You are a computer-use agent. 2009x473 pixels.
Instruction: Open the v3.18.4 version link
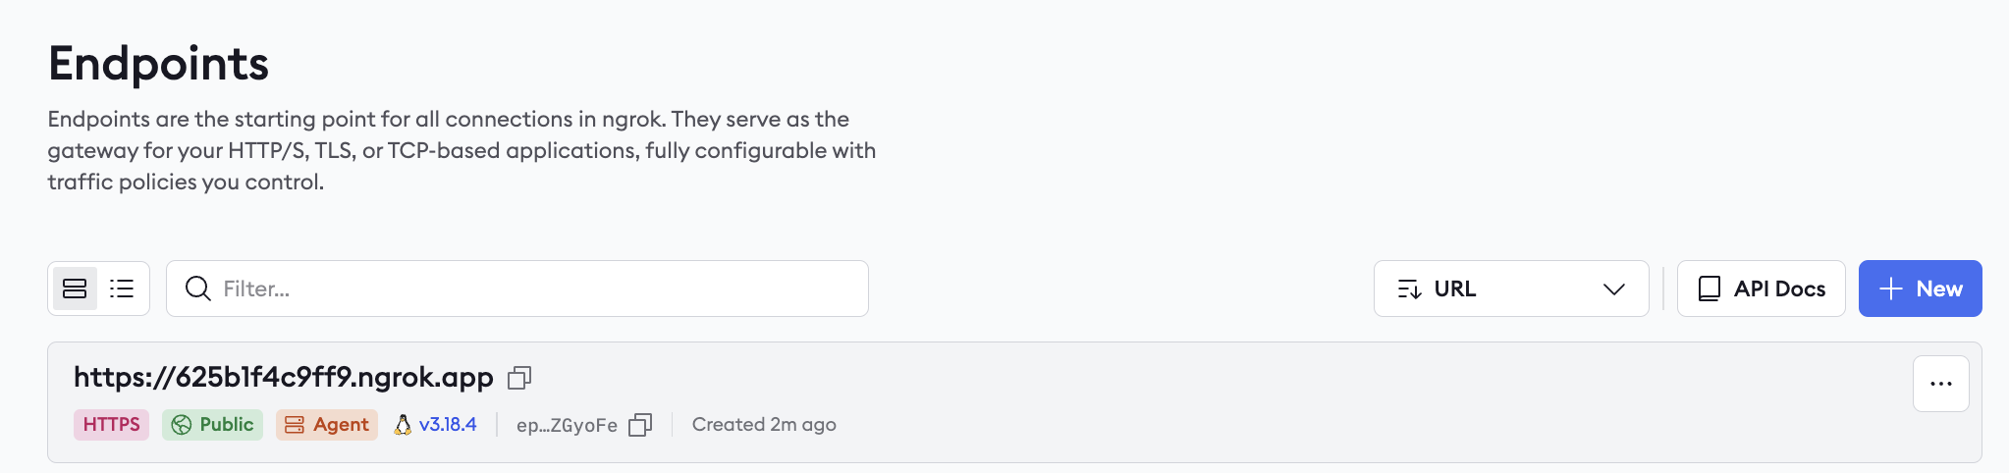448,425
